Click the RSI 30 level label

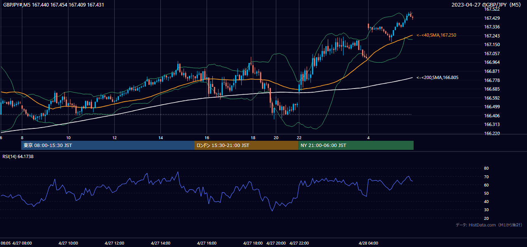click(x=486, y=210)
